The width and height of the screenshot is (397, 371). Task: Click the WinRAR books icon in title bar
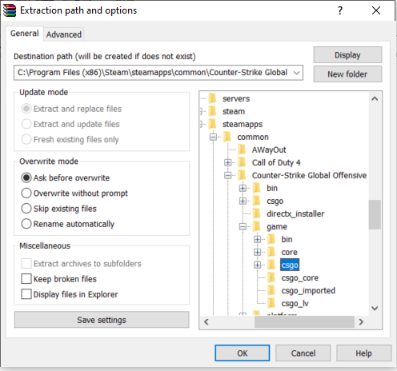(10, 10)
